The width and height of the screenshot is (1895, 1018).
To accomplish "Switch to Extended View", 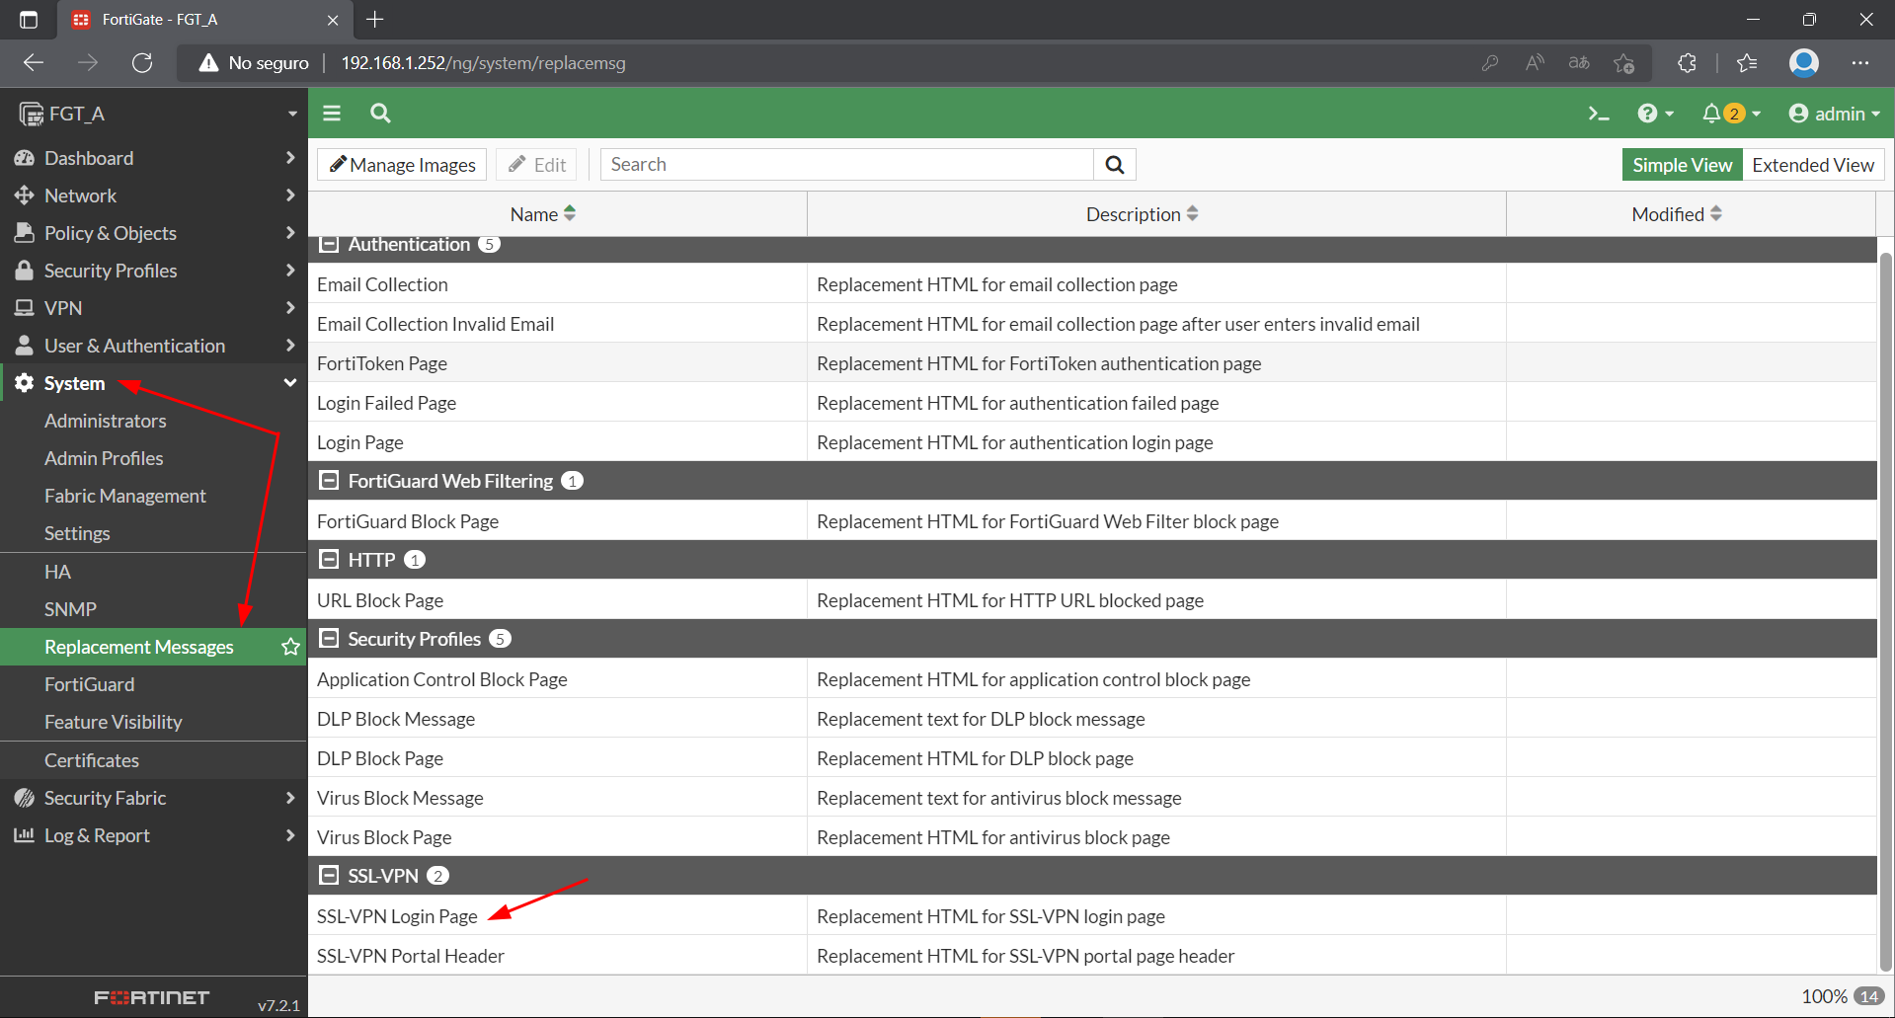I will pyautogui.click(x=1812, y=165).
